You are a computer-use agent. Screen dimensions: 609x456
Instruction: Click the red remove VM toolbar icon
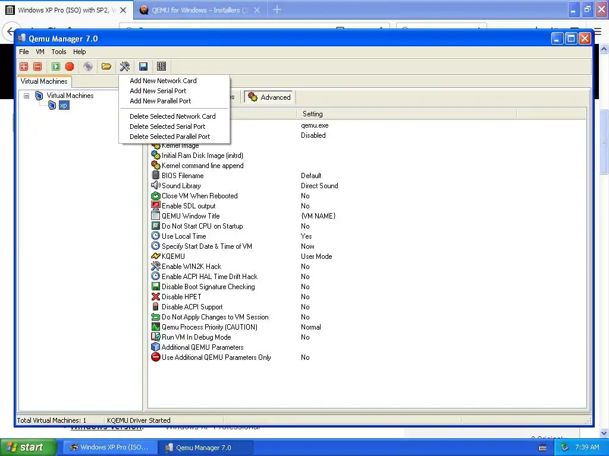[37, 66]
